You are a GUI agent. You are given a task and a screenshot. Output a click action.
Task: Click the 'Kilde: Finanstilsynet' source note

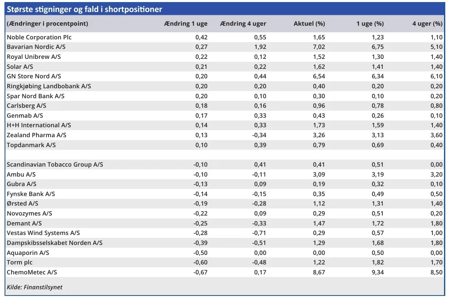[x=34, y=287]
